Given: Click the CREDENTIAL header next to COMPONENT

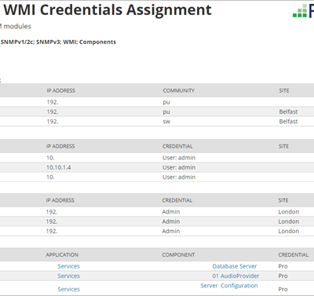Looking at the screenshot, I should coord(294,254).
